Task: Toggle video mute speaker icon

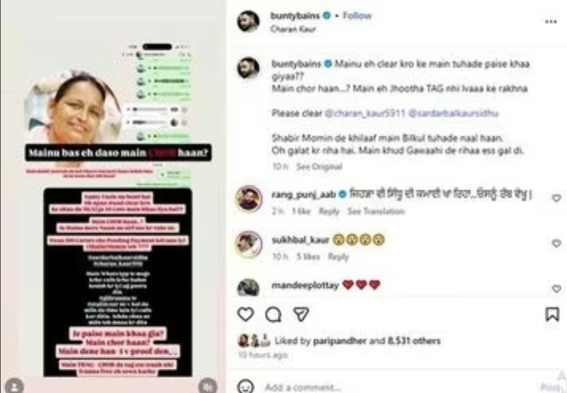Action: click(208, 386)
